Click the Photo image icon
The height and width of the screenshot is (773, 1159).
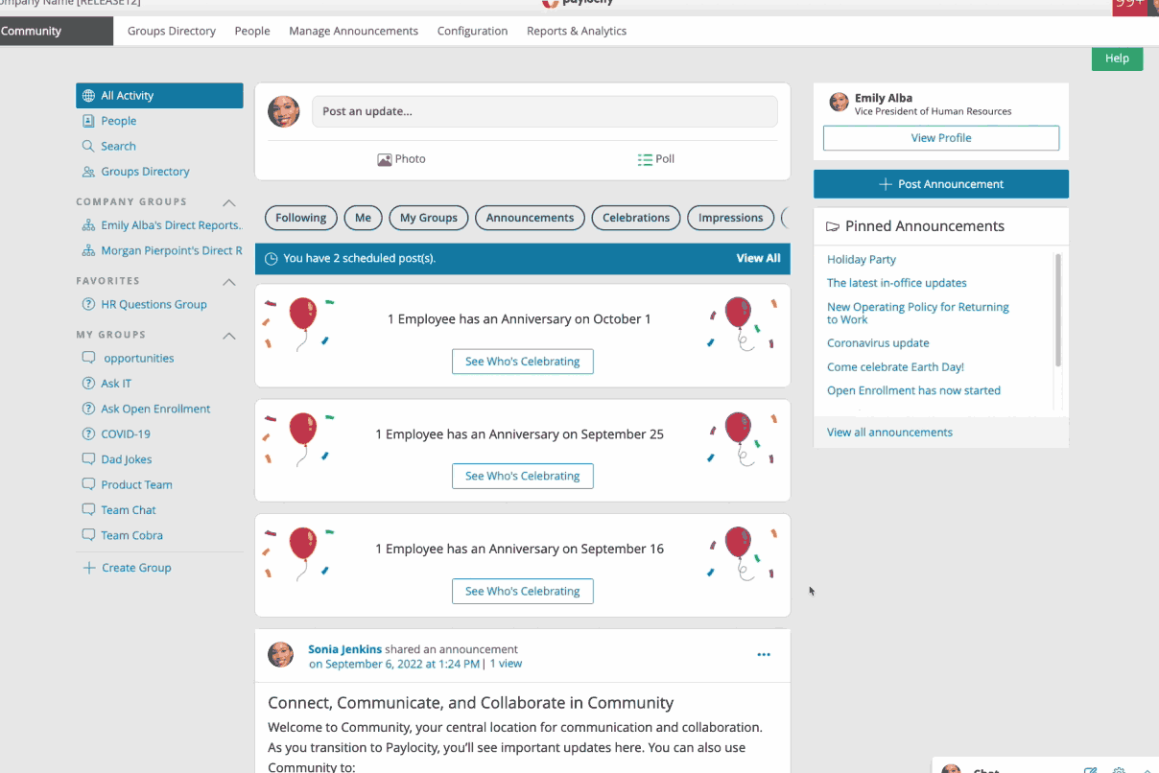coord(384,160)
